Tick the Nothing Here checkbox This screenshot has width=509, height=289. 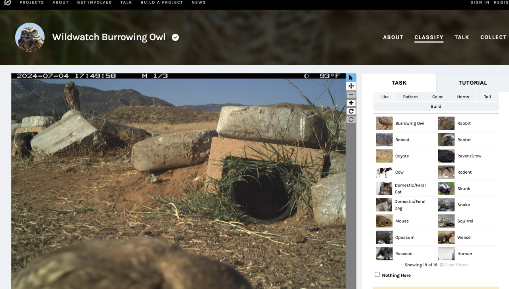(377, 275)
